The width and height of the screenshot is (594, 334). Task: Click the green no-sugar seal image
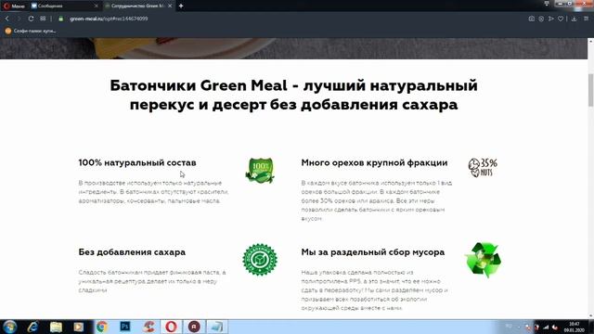(260, 260)
